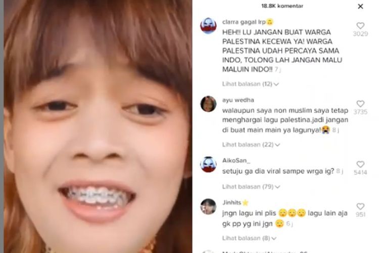
Task: Like the comment by clarra gagal lrp
Action: pos(360,26)
